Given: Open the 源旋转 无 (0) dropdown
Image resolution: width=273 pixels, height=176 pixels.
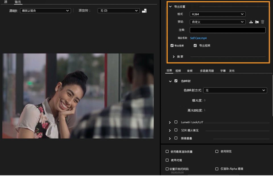Looking at the screenshot, I should [119, 11].
